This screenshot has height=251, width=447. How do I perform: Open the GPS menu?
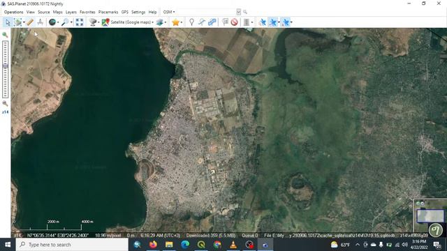click(x=124, y=12)
